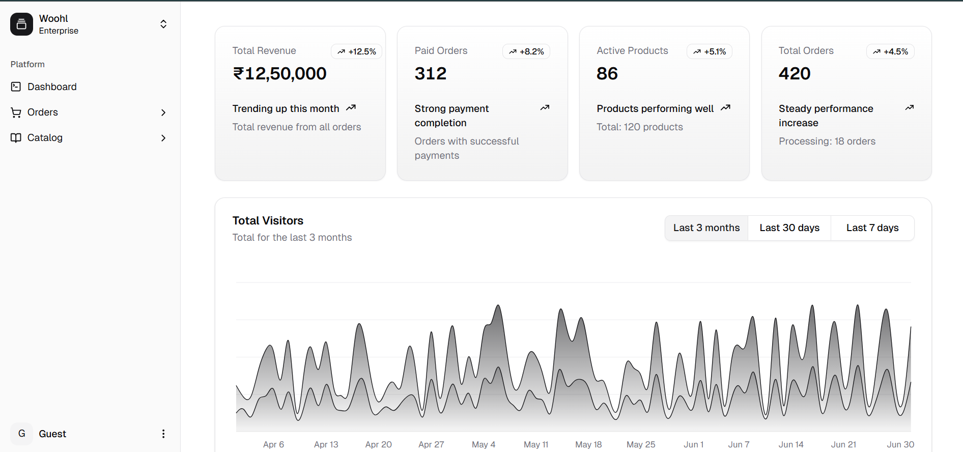Select the Last 3 months range

click(706, 228)
